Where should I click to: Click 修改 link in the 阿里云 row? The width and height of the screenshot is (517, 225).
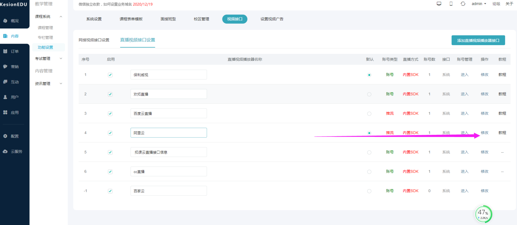[x=485, y=133]
